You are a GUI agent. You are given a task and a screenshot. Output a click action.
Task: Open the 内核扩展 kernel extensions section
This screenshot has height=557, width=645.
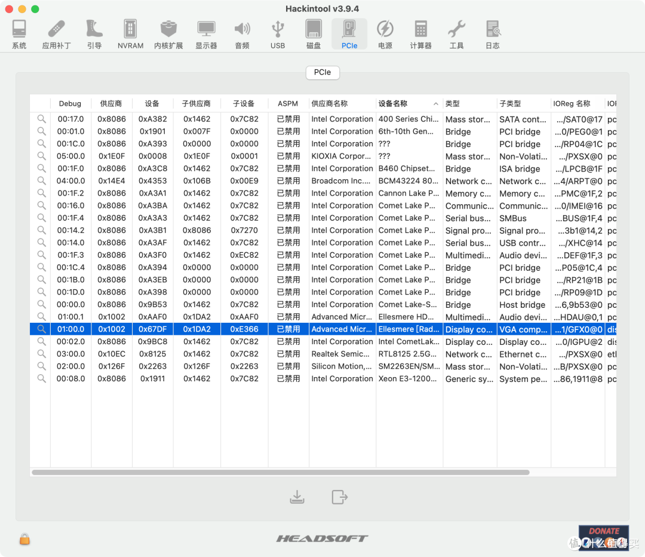point(168,35)
